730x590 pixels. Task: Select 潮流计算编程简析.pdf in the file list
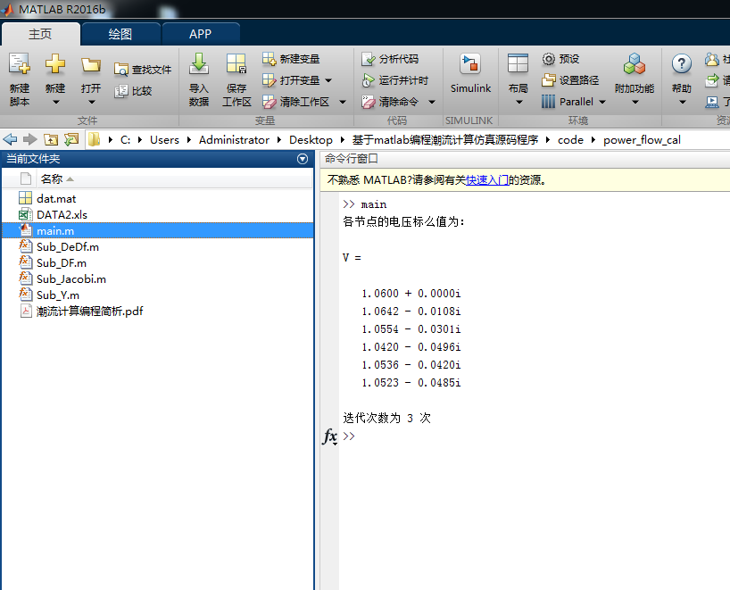tap(157, 311)
